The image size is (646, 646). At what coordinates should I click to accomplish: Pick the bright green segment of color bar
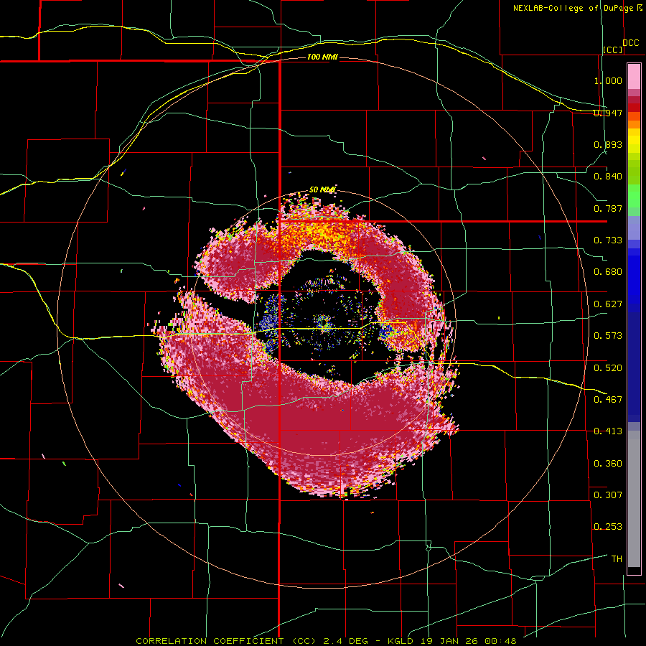(634, 196)
